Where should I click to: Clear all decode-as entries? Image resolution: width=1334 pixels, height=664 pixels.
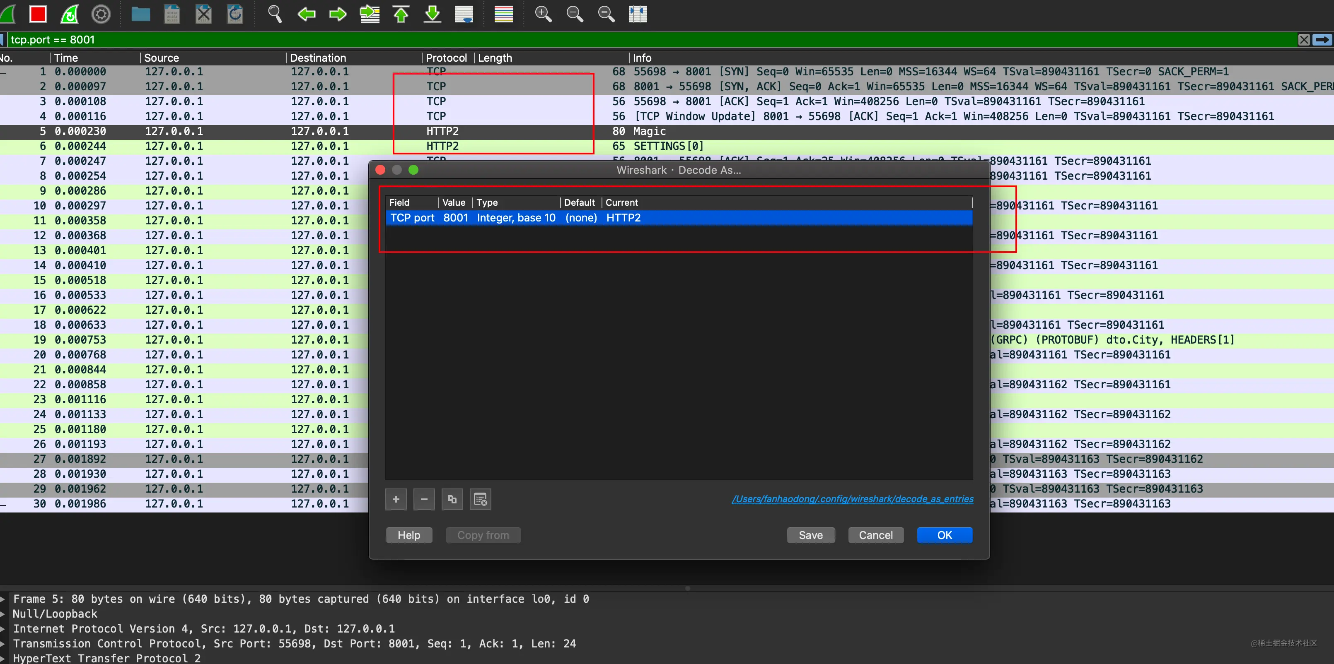(x=481, y=499)
